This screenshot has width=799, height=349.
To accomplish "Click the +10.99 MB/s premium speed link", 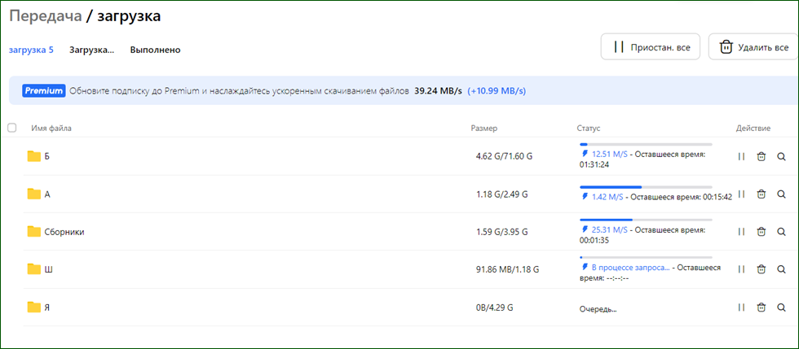I will point(497,91).
